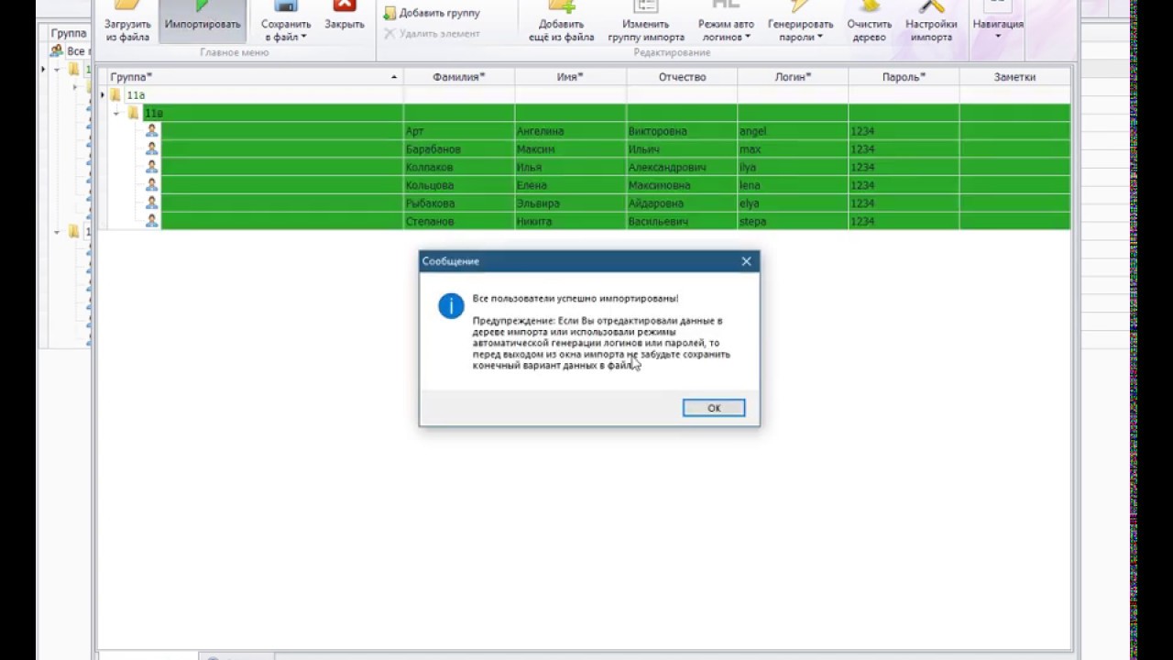Open the Навигация dropdown
This screenshot has width=1173, height=660.
click(x=998, y=22)
